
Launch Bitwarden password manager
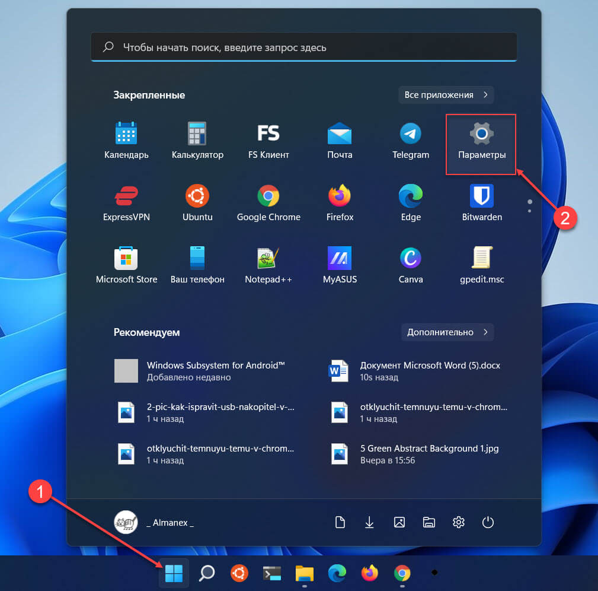482,203
